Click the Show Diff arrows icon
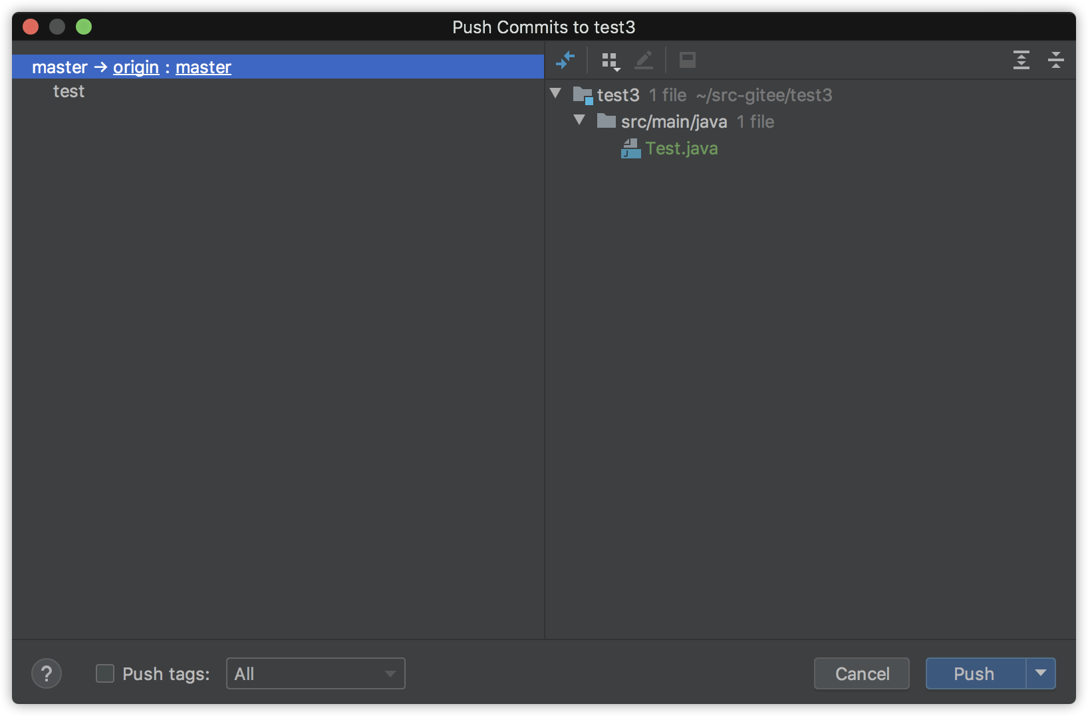Viewport: 1088px width, 716px height. coord(565,60)
